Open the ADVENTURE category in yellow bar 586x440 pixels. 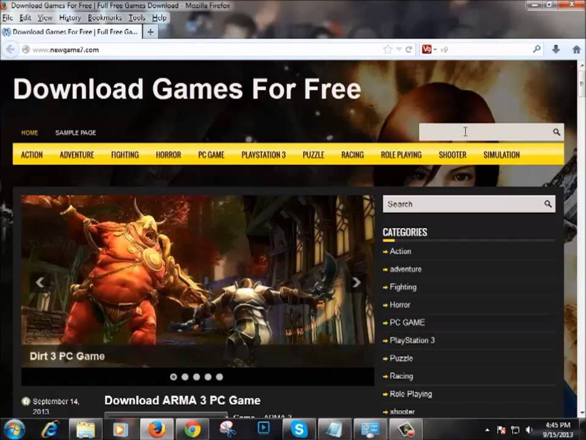77,155
